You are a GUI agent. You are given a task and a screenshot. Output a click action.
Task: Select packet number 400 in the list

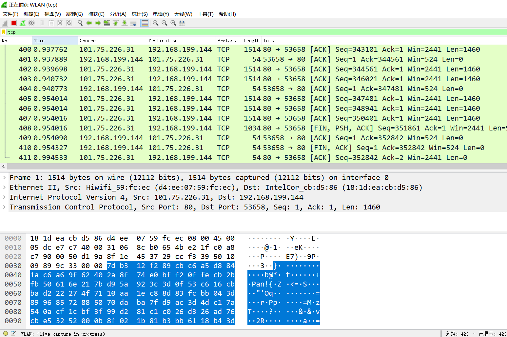(x=254, y=49)
